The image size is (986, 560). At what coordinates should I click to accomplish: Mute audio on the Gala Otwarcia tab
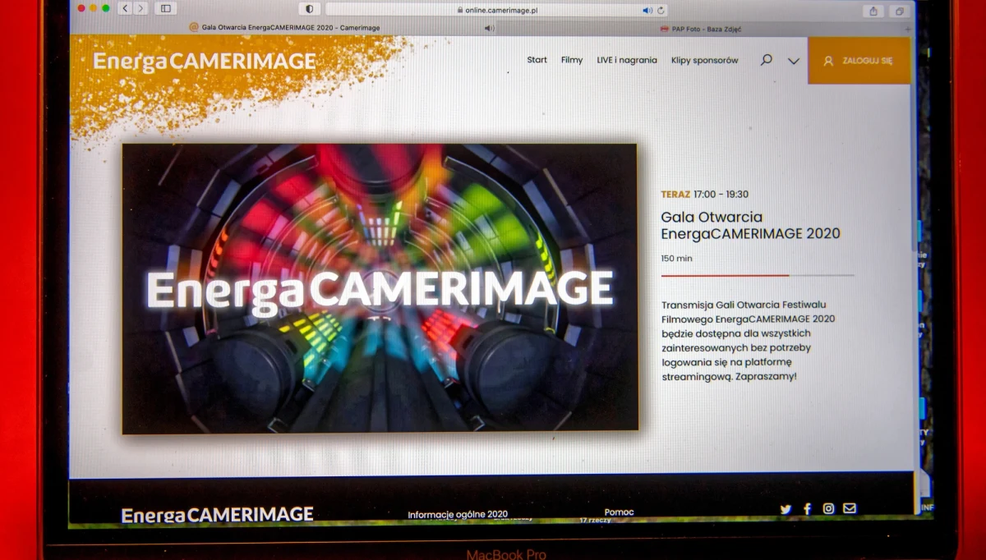tap(491, 27)
